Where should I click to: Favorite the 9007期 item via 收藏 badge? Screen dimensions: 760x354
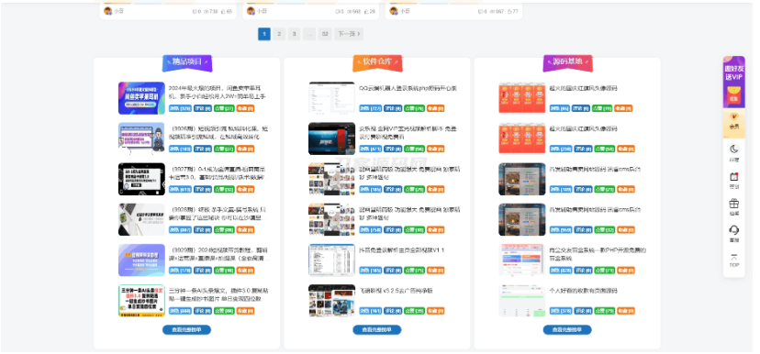point(245,189)
